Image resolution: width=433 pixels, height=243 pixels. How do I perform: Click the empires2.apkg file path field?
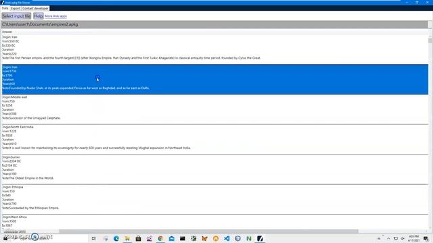[214, 24]
